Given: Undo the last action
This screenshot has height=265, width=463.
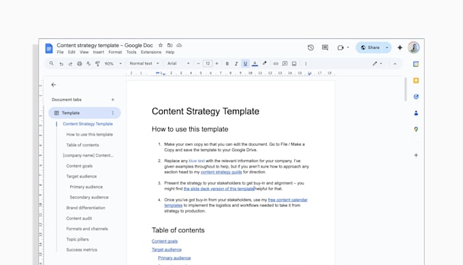Looking at the screenshot, I should tap(61, 63).
